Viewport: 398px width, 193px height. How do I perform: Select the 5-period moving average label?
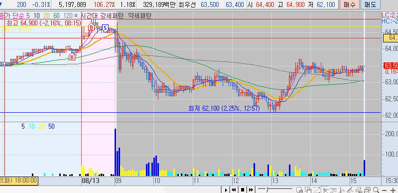click(x=28, y=16)
